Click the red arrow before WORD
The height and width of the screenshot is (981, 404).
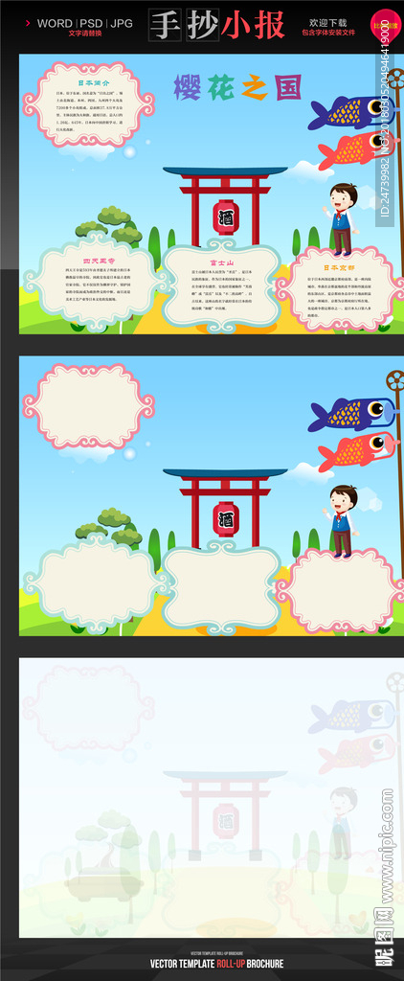(28, 23)
